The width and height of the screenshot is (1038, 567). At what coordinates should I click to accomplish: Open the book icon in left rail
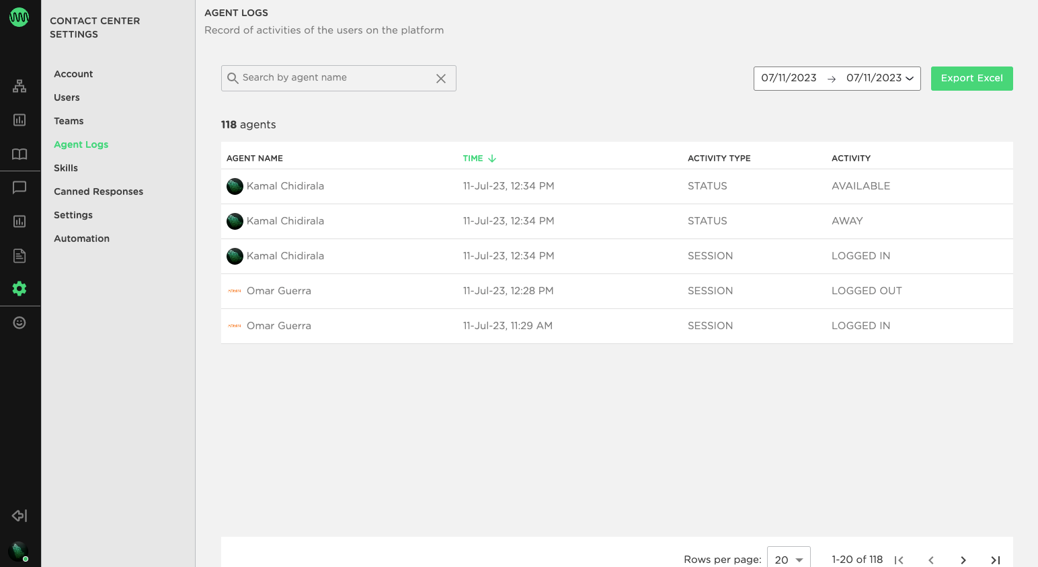pyautogui.click(x=19, y=154)
